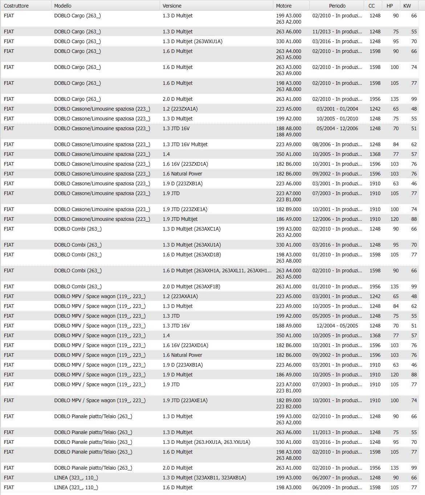
Task: Select version 1.6 16V (223AXD1A)
Action: click(x=185, y=345)
